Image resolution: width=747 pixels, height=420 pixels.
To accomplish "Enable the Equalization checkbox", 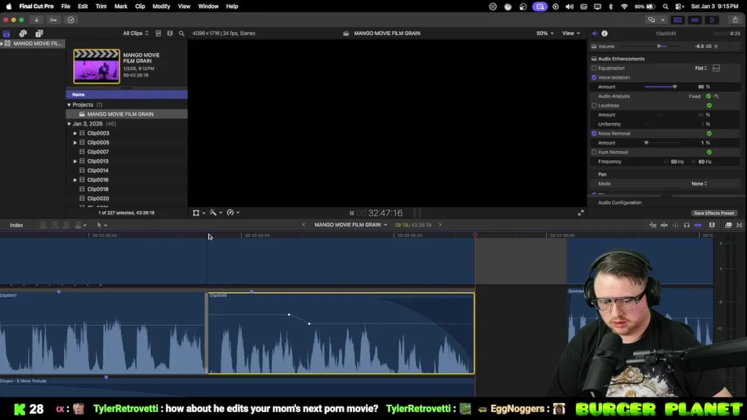I will click(x=594, y=68).
